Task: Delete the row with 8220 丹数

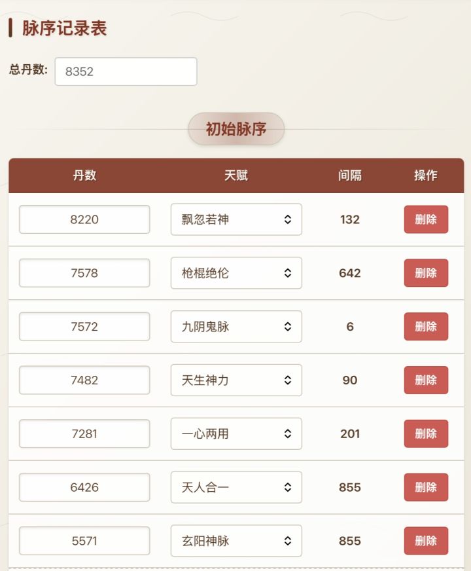Action: [x=426, y=219]
